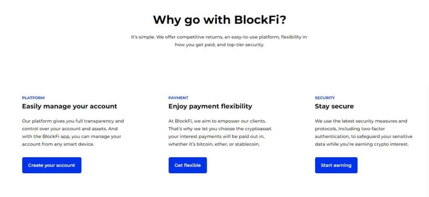Select the PLATFORM category label
The height and width of the screenshot is (197, 429).
(x=34, y=98)
